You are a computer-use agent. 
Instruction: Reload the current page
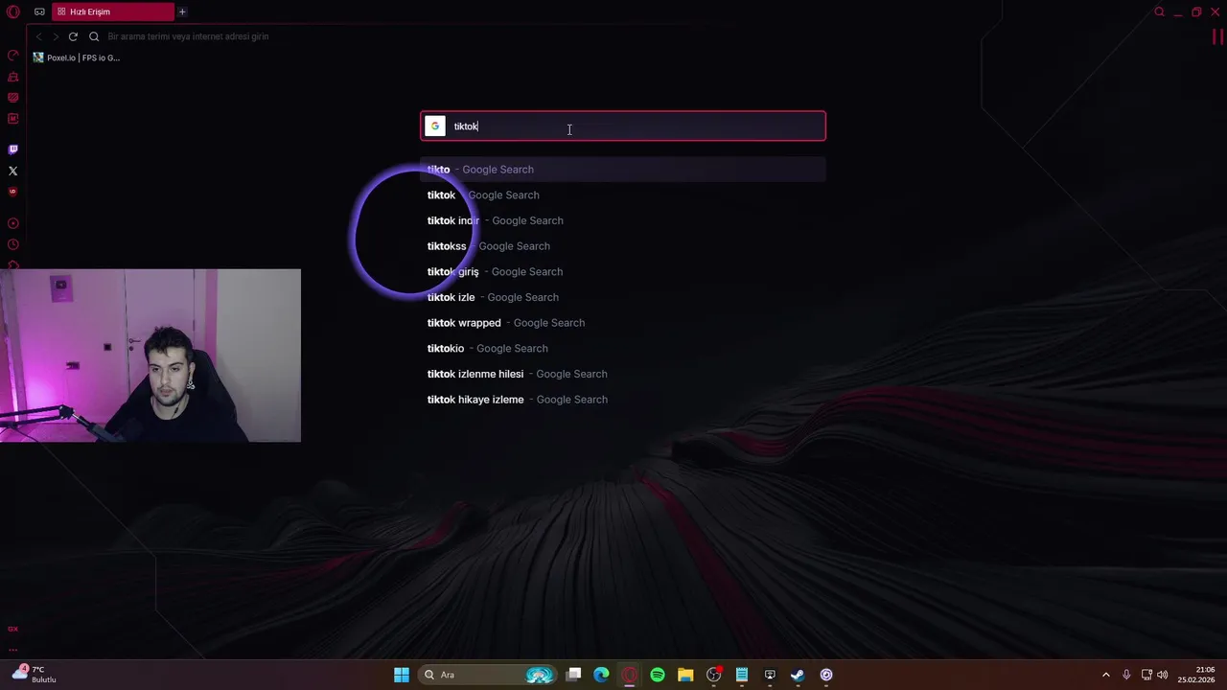(73, 36)
